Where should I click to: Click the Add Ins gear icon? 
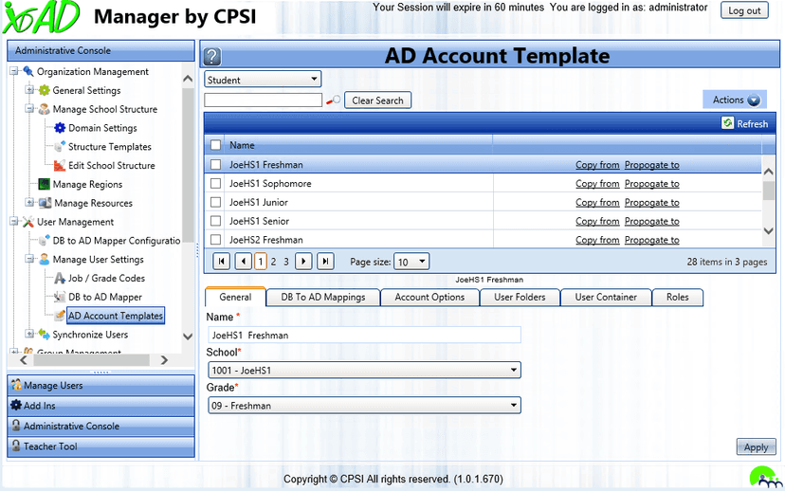pyautogui.click(x=16, y=406)
